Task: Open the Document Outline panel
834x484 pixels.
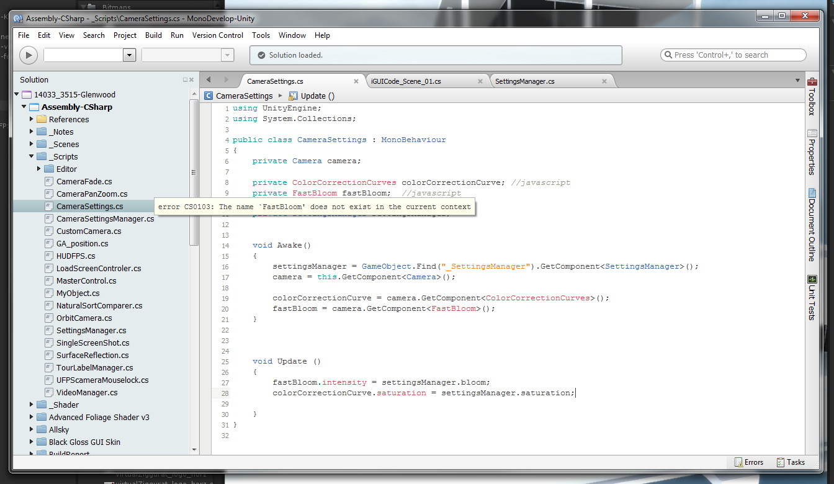Action: 811,230
